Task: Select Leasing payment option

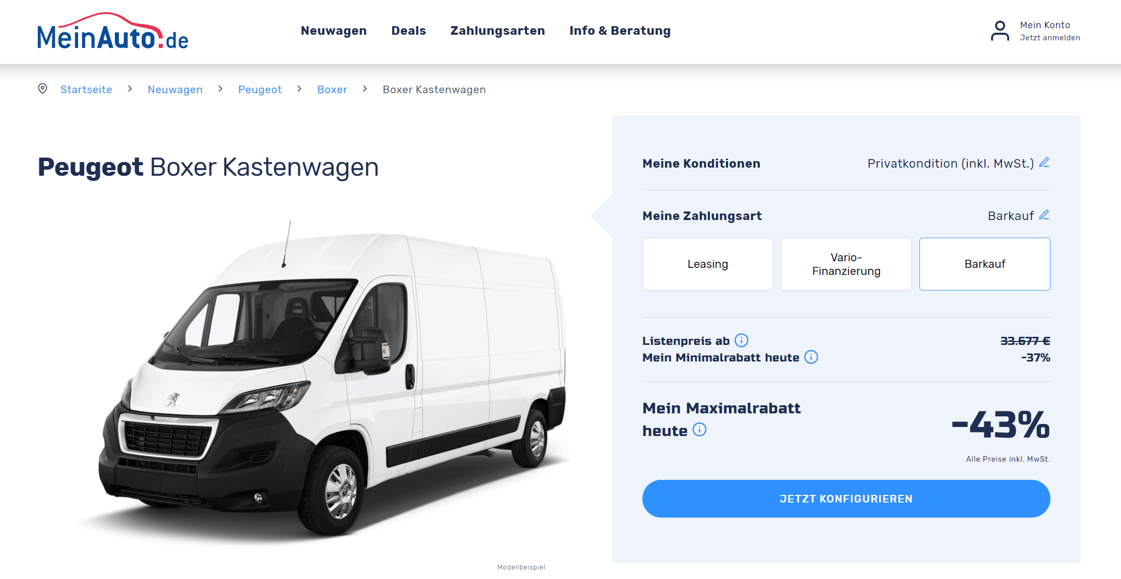Action: [x=707, y=264]
